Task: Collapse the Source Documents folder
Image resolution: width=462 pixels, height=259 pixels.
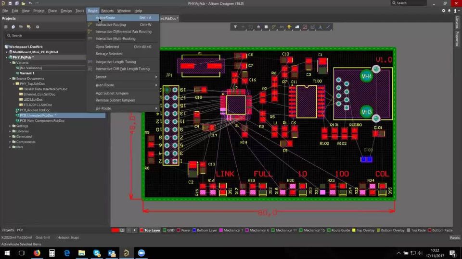Action: point(10,78)
